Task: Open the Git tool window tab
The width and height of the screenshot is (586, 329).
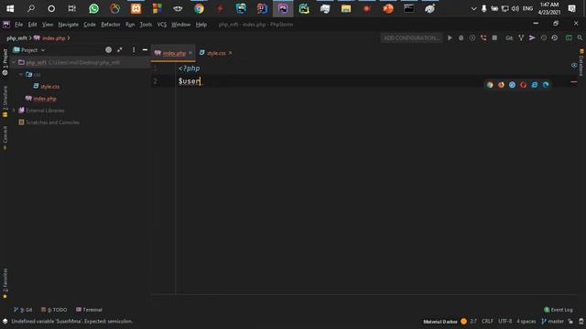Action: [x=23, y=310]
